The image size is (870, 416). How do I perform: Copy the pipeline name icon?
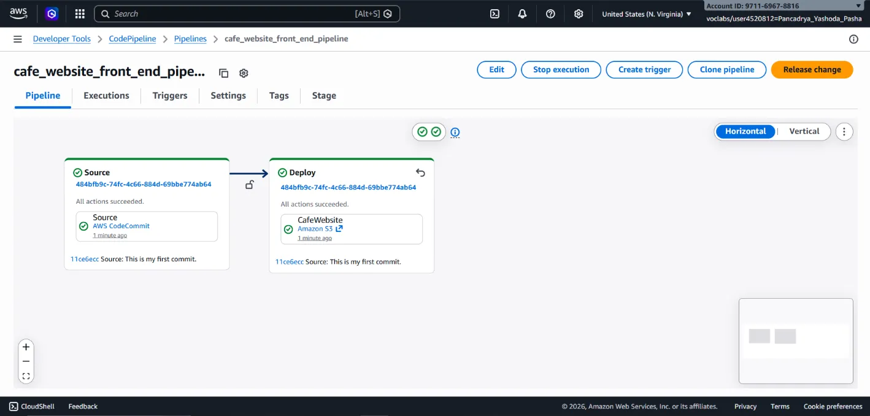224,73
